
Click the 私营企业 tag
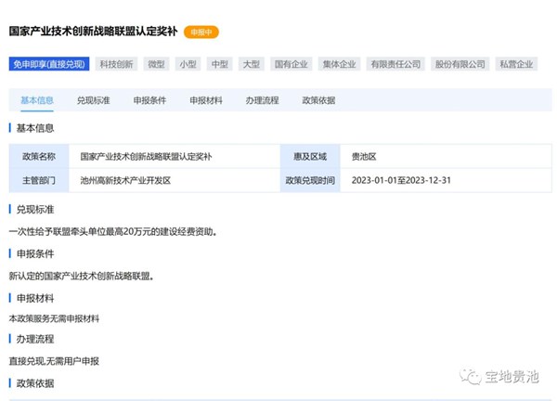515,64
